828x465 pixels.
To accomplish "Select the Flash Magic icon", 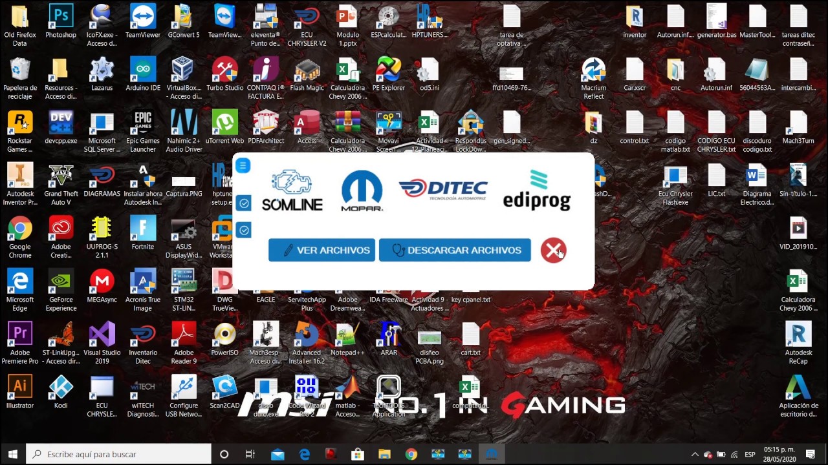I will pos(307,75).
